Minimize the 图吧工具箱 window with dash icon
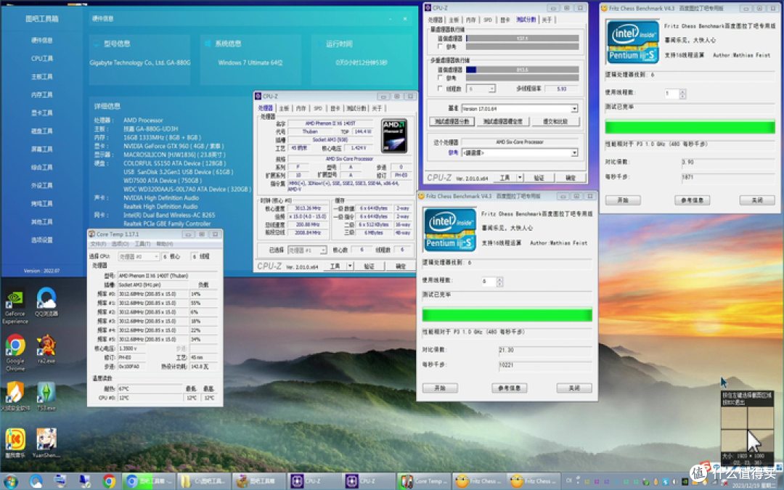Screen dimensions: 784x490 391,18
